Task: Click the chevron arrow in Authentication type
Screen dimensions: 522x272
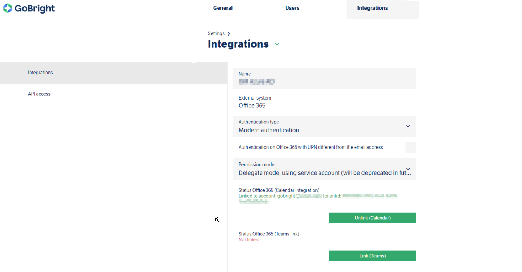Action: coord(408,126)
